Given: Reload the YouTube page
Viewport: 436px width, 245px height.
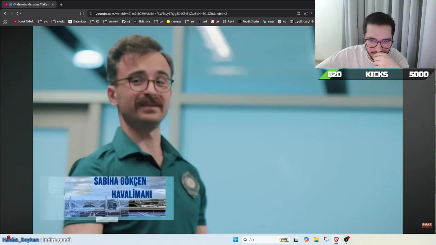Looking at the screenshot, I should (x=19, y=14).
